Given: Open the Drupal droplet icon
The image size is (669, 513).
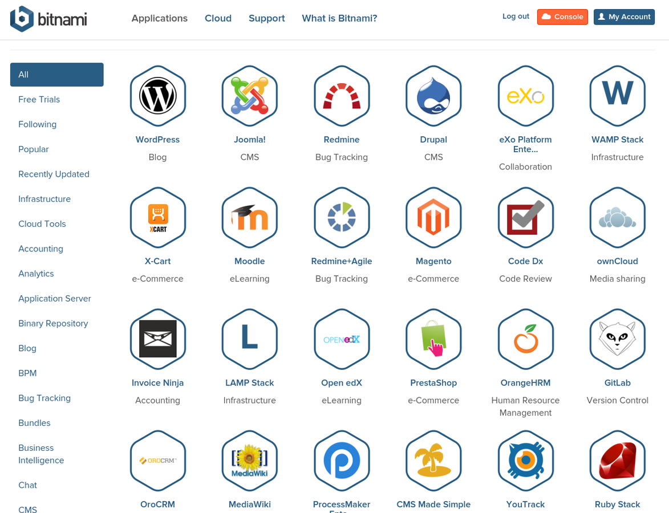Looking at the screenshot, I should pos(433,96).
